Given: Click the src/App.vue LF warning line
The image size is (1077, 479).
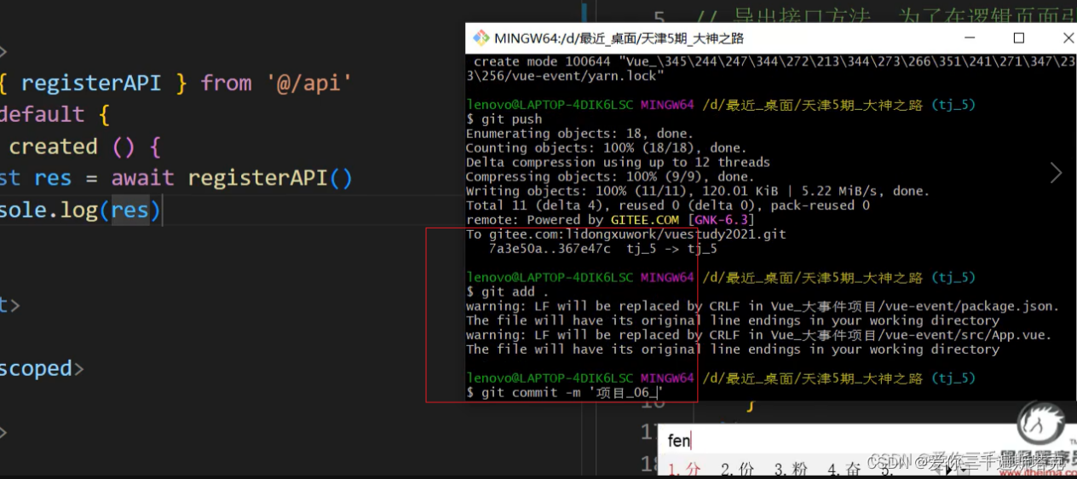Looking at the screenshot, I should coord(759,335).
